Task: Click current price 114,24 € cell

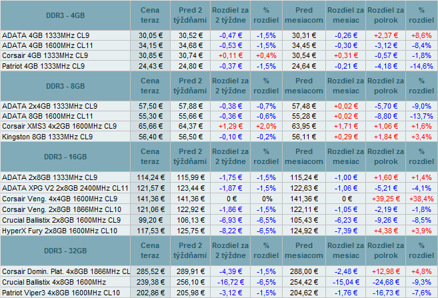Action: [151, 177]
